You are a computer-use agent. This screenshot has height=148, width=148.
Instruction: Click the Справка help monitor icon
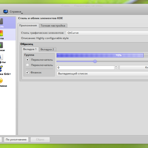6,11
